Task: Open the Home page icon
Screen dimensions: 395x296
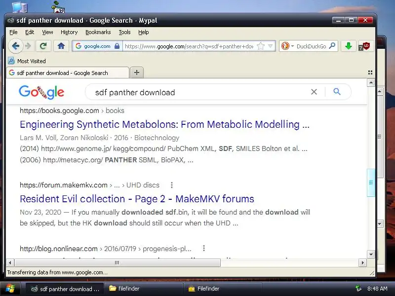Action: (x=61, y=46)
